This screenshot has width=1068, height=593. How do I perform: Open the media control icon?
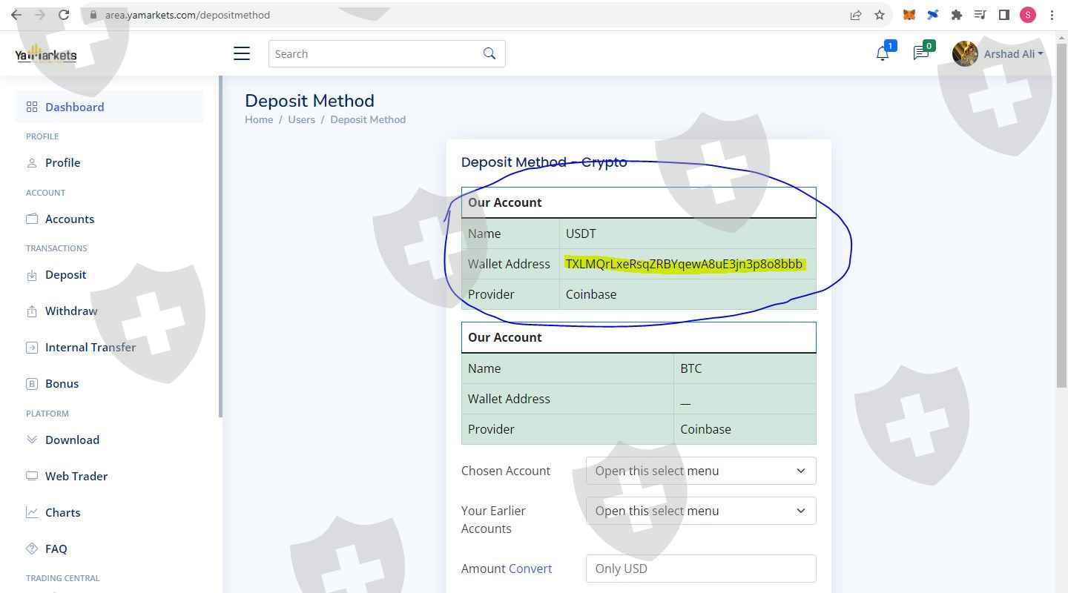[980, 15]
